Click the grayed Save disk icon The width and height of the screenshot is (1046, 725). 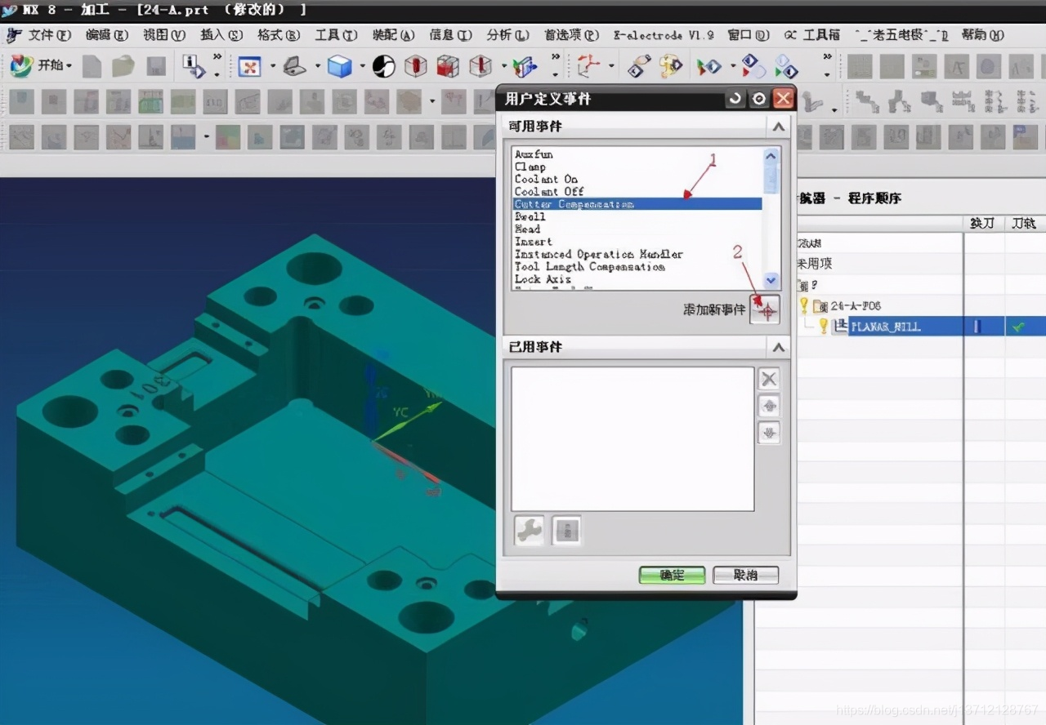tap(156, 66)
